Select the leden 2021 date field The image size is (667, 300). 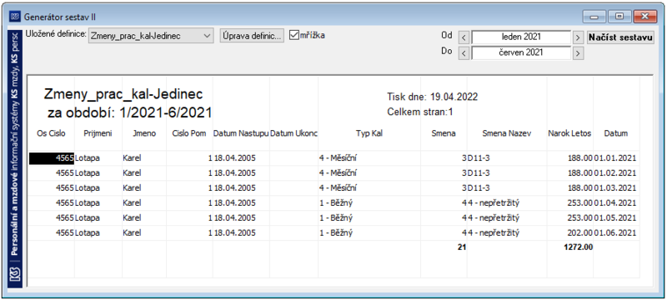[520, 37]
